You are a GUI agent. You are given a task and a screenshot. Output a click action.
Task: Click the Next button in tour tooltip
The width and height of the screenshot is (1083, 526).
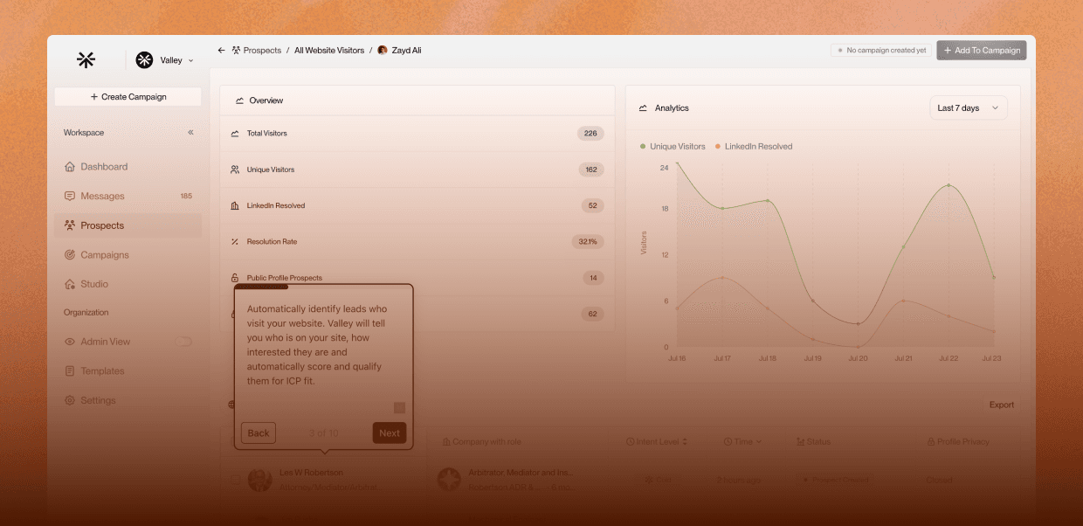click(x=390, y=433)
